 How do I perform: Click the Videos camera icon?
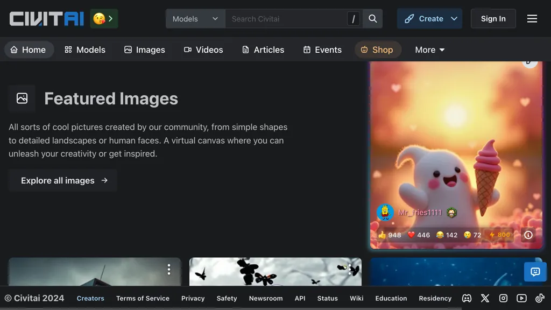(x=188, y=50)
